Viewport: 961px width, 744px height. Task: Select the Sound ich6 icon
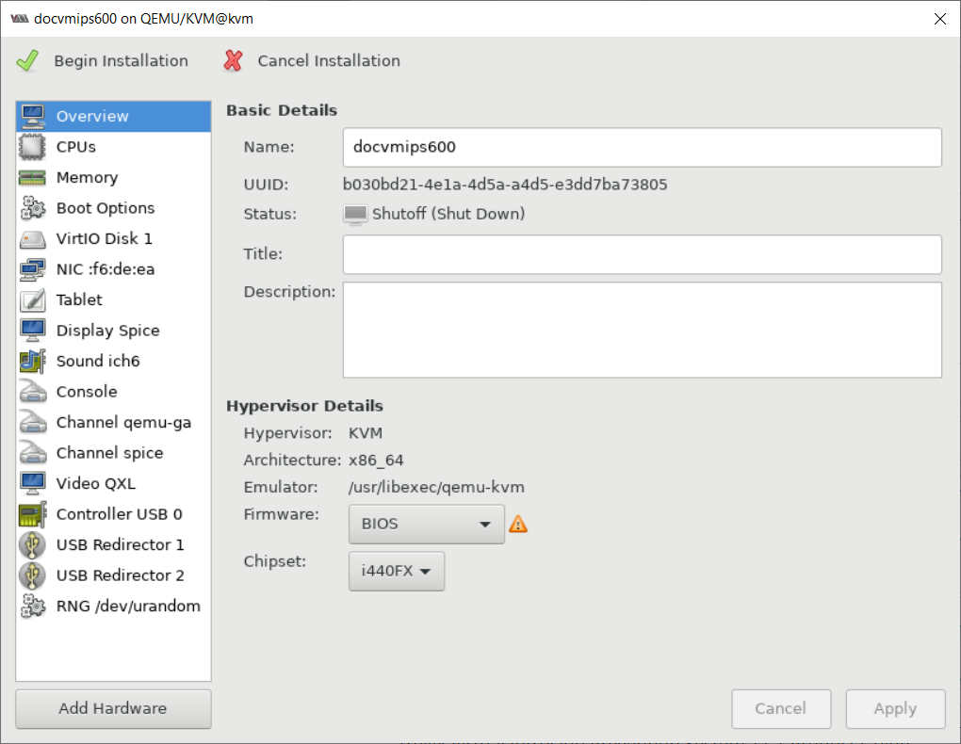point(32,361)
